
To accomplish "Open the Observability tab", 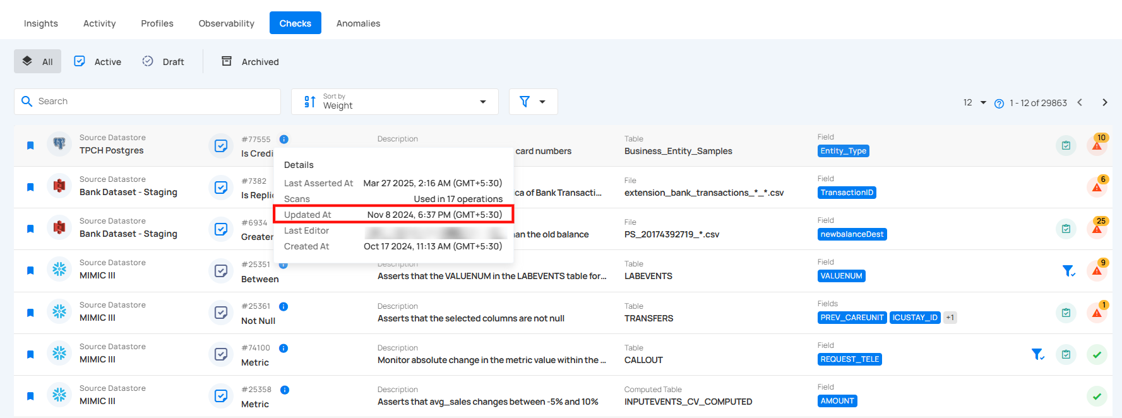I will click(227, 23).
